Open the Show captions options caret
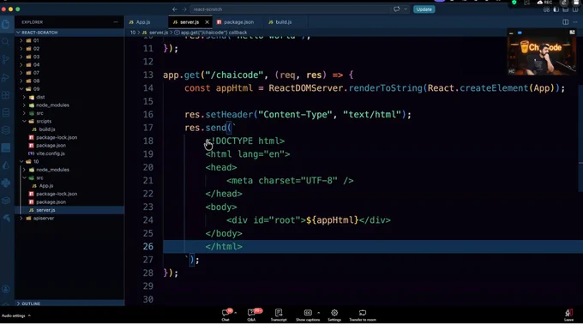This screenshot has height=324, width=583. click(319, 313)
